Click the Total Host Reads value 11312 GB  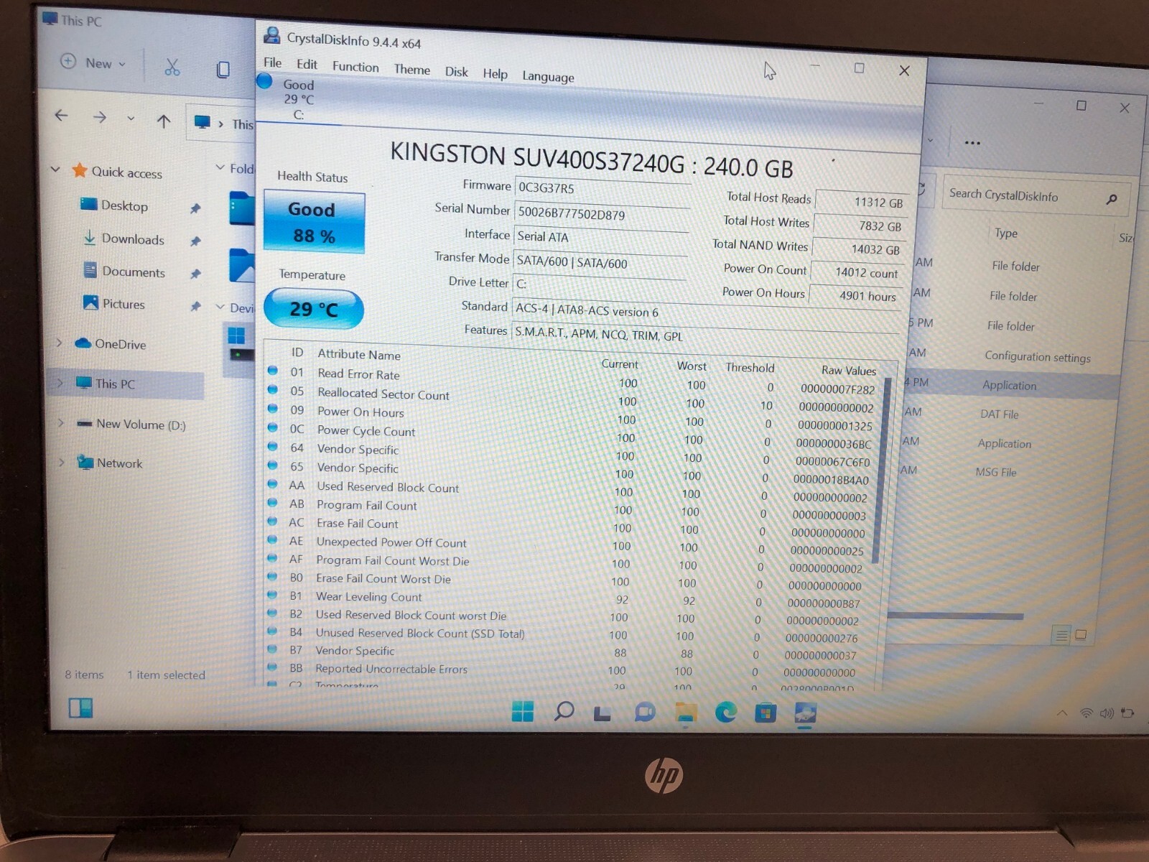click(x=861, y=202)
